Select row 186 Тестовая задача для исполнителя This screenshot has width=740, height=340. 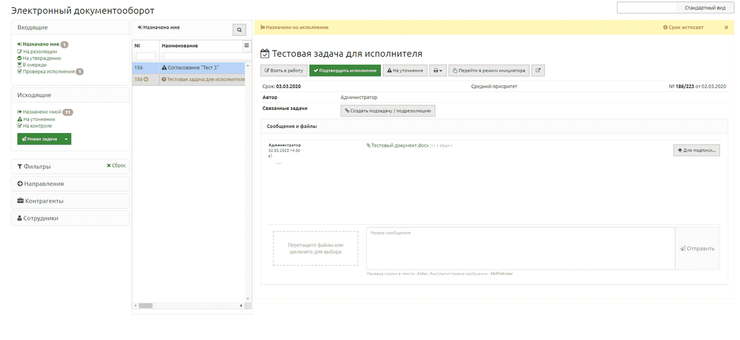coord(189,79)
